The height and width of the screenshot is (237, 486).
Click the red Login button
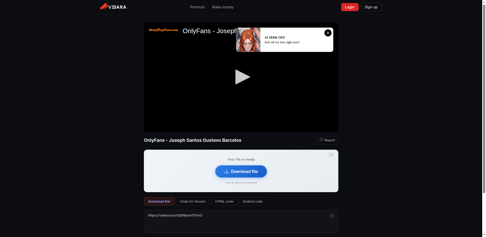pyautogui.click(x=349, y=7)
